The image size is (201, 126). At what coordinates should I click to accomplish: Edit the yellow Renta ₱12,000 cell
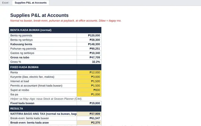point(89,72)
